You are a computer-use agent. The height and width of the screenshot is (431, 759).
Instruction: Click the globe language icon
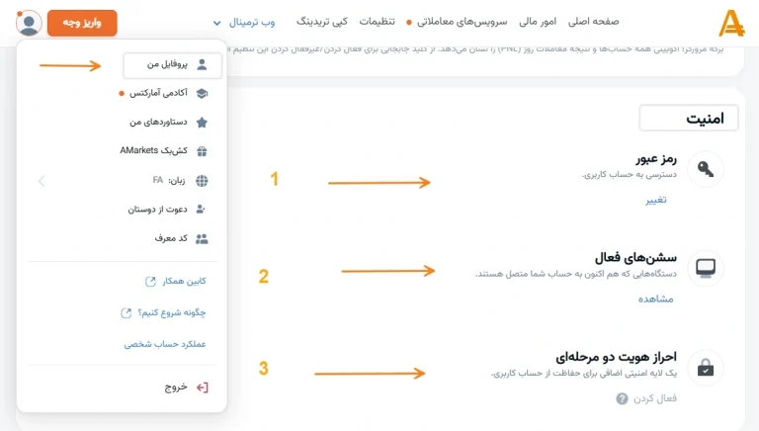click(x=202, y=181)
